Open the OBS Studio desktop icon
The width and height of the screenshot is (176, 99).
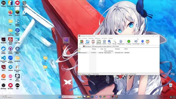click(4, 86)
